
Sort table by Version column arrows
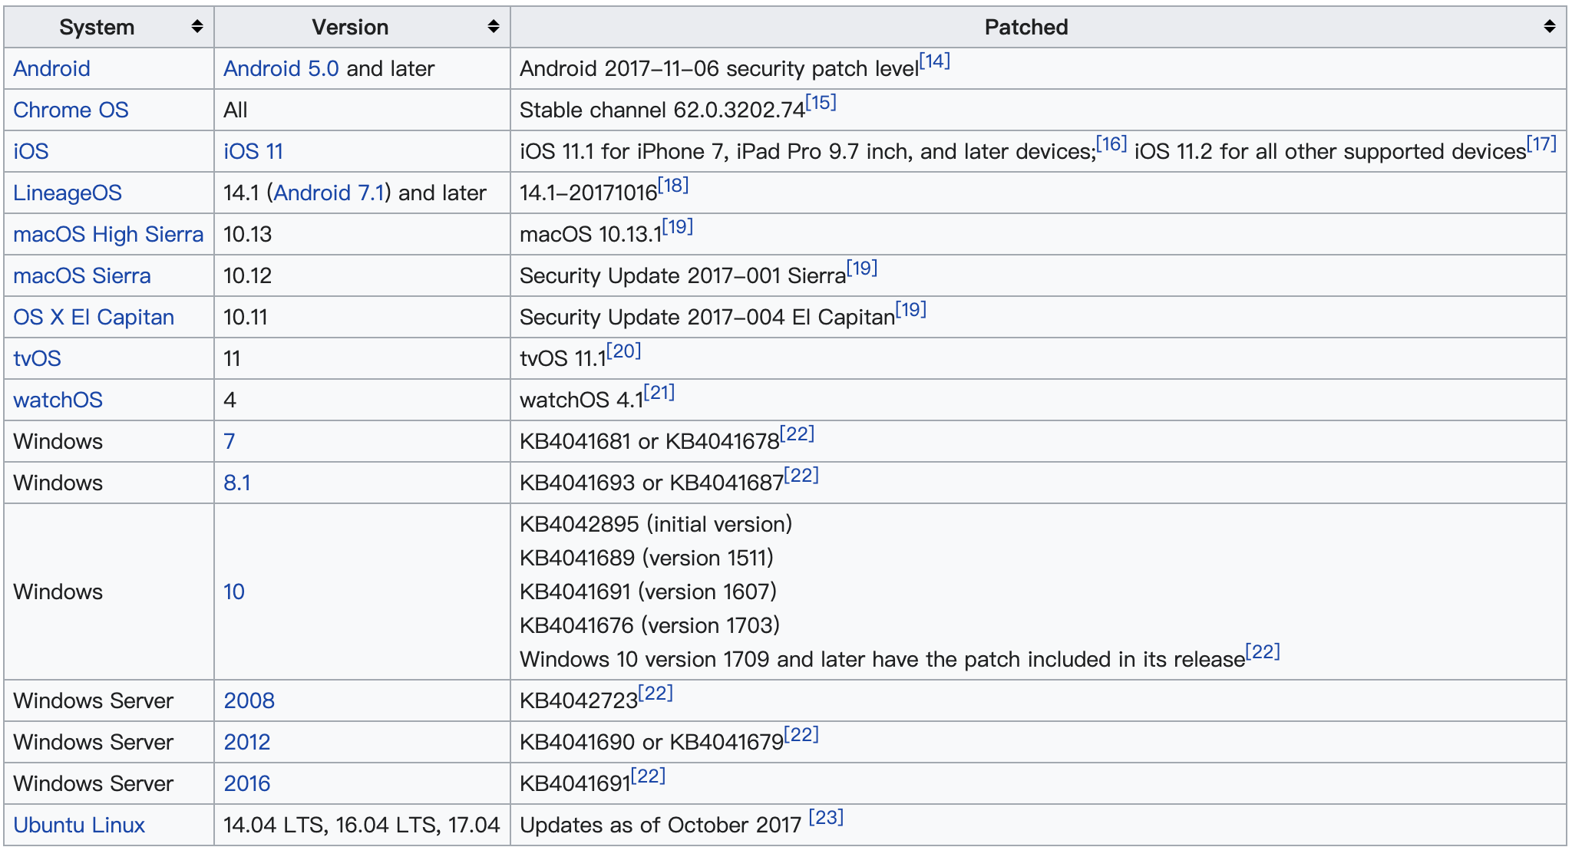point(494,27)
